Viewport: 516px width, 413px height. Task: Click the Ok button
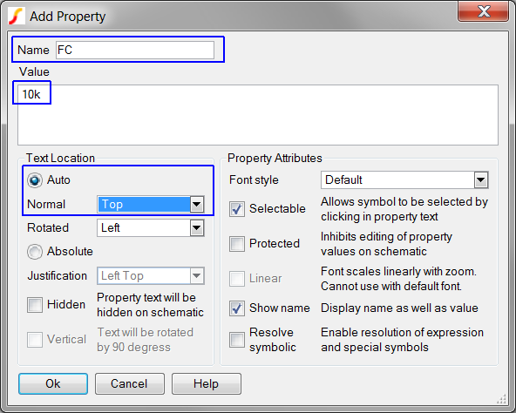tap(53, 383)
